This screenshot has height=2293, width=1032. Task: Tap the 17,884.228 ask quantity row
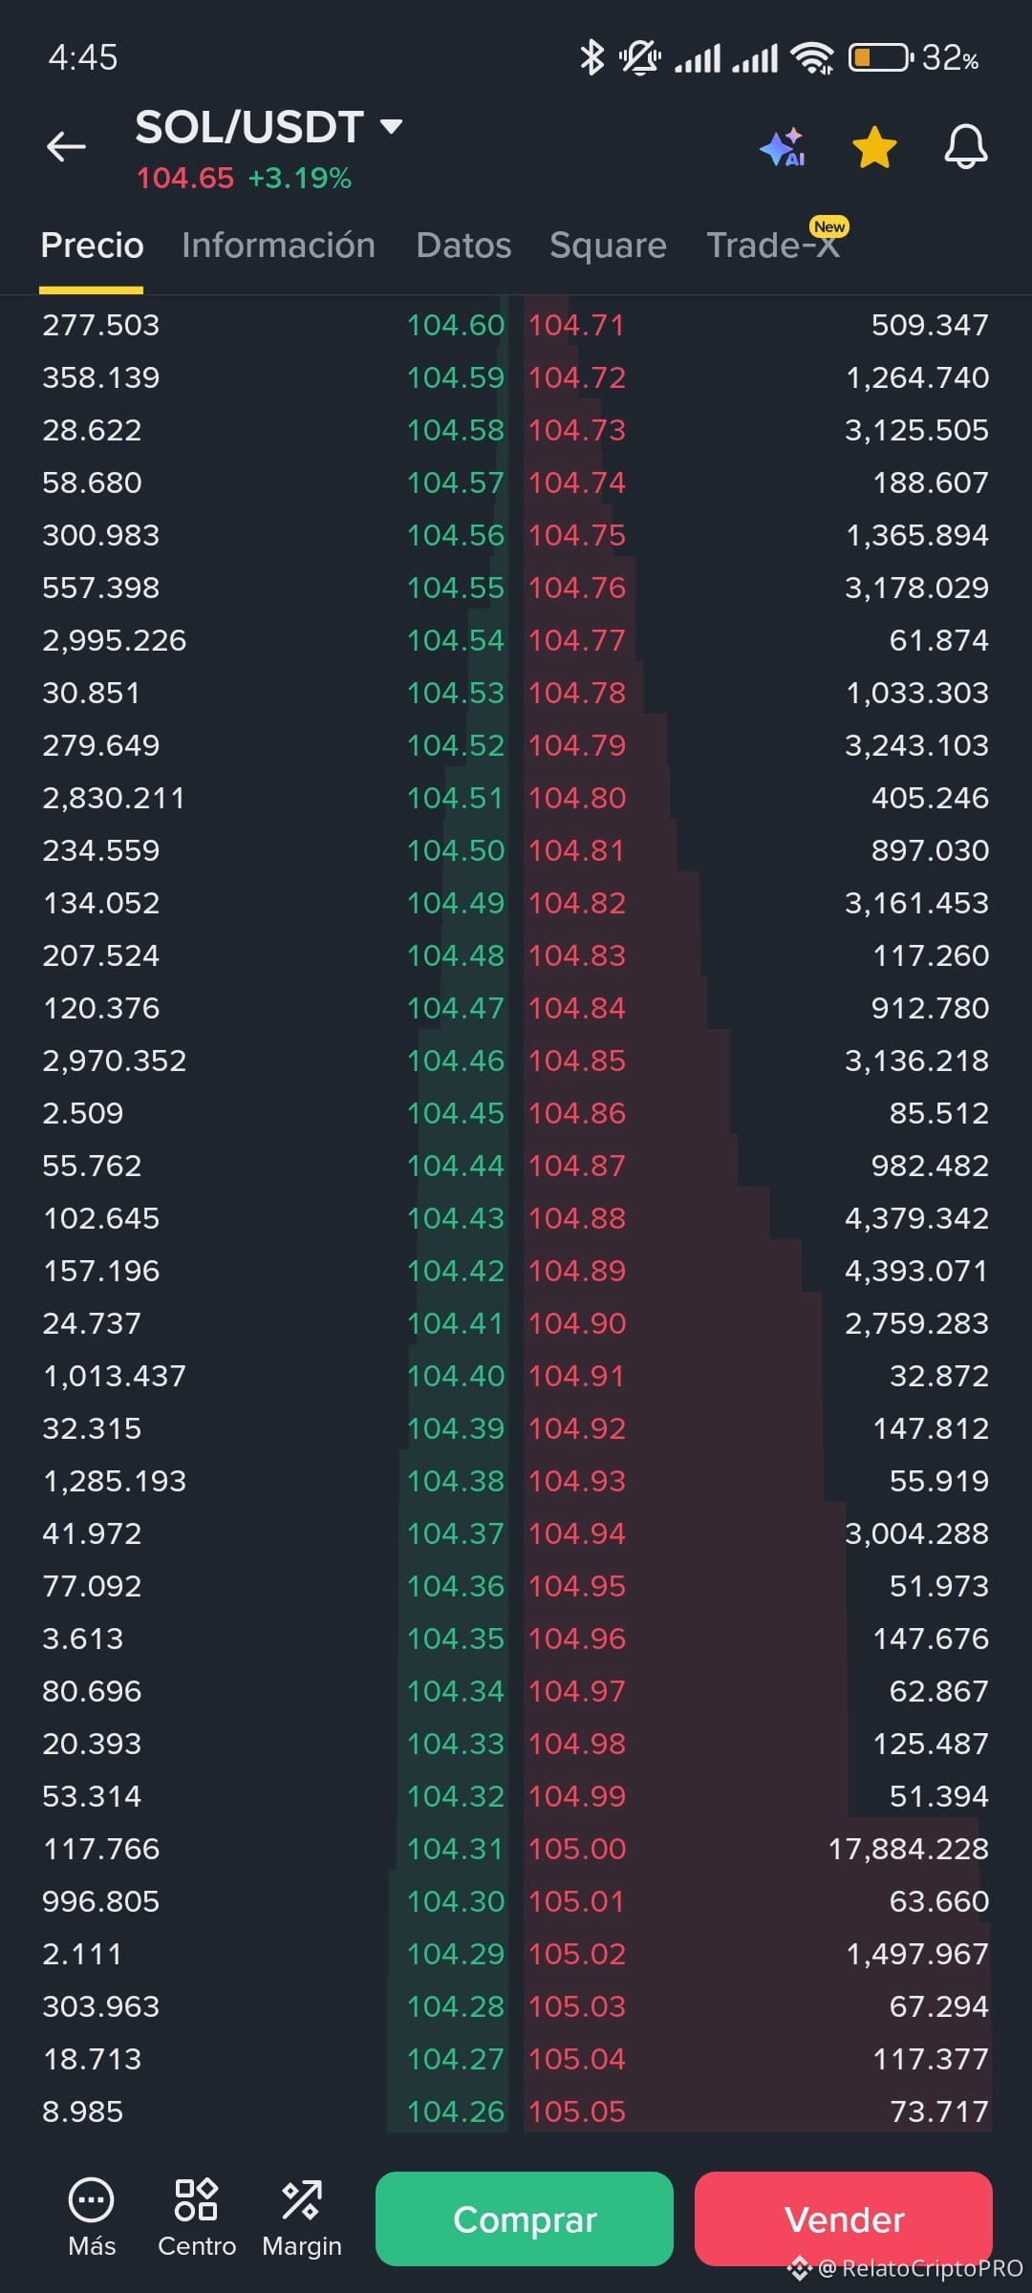point(516,1849)
